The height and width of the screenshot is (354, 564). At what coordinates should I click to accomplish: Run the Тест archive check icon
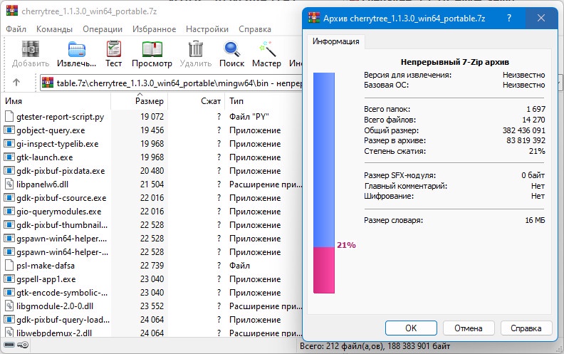coord(114,49)
